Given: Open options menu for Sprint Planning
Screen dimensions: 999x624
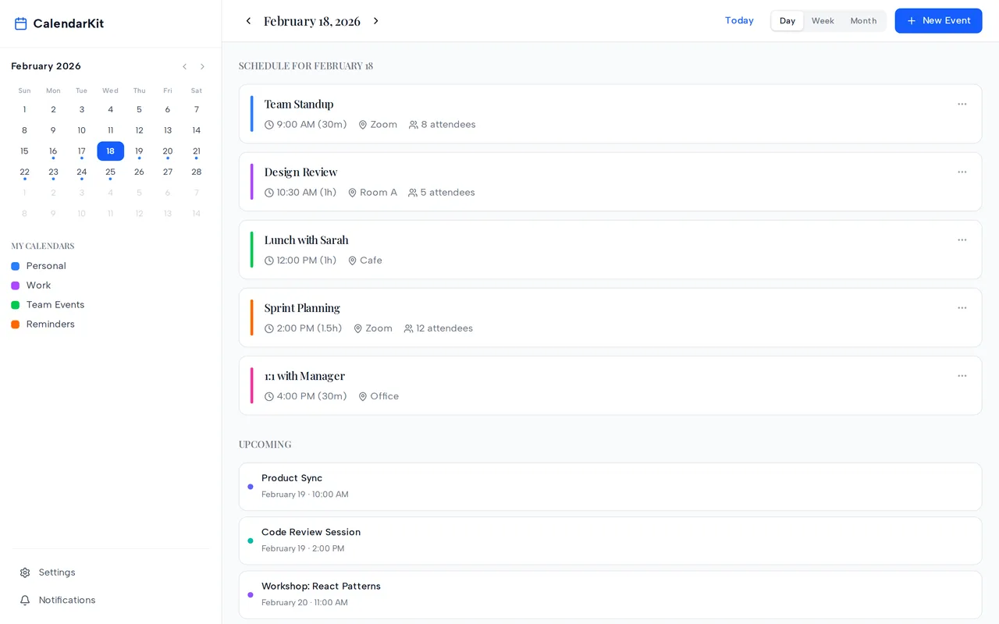Looking at the screenshot, I should [962, 307].
